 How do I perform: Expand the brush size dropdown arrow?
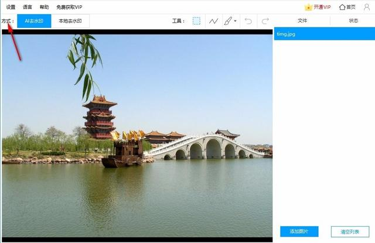(236, 20)
